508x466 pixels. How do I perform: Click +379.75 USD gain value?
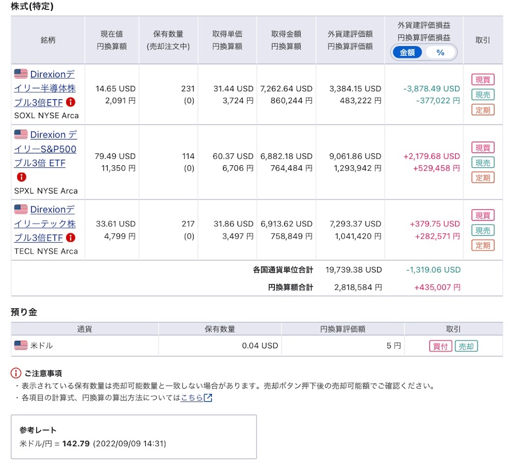click(435, 224)
